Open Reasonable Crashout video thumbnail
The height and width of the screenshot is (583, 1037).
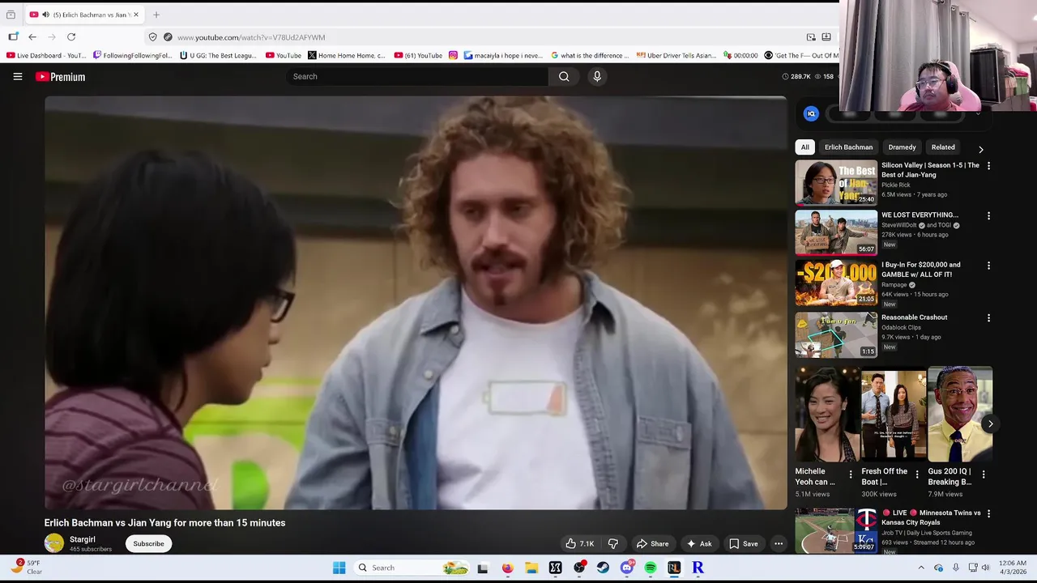[x=836, y=335]
